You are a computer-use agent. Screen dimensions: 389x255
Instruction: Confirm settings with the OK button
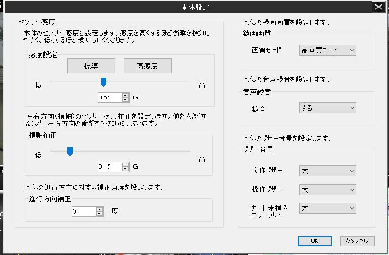click(315, 241)
